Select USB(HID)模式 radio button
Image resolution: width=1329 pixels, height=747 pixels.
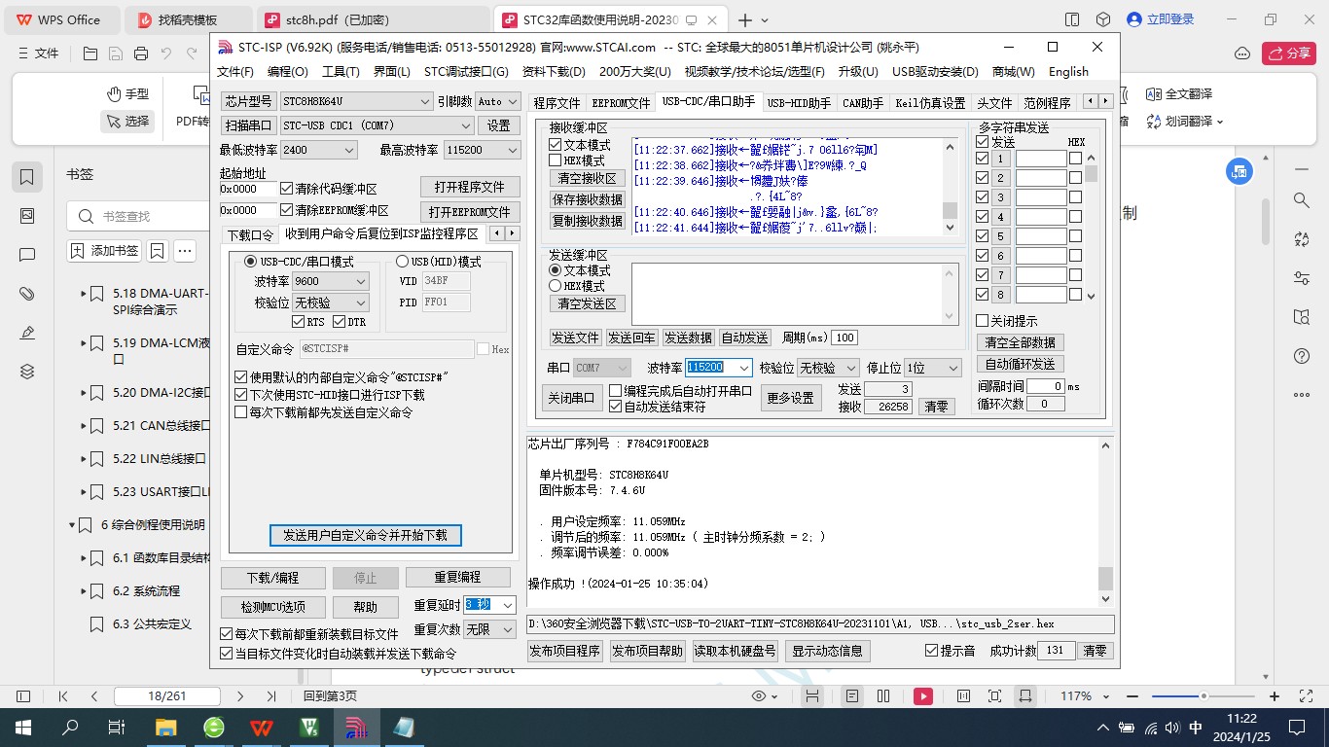(x=402, y=262)
